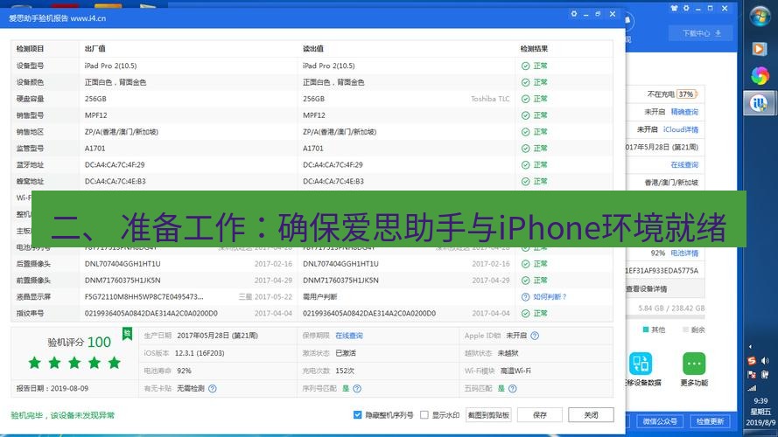Select 验机评分 100 score text

coord(80,342)
